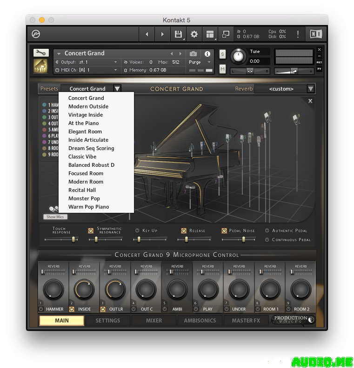Screen dimensions: 354x368
Task: Click the workspace layout panel icon
Action: click(210, 34)
